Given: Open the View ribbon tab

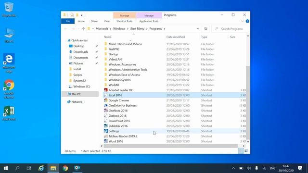Looking at the screenshot, I should coord(107,21).
